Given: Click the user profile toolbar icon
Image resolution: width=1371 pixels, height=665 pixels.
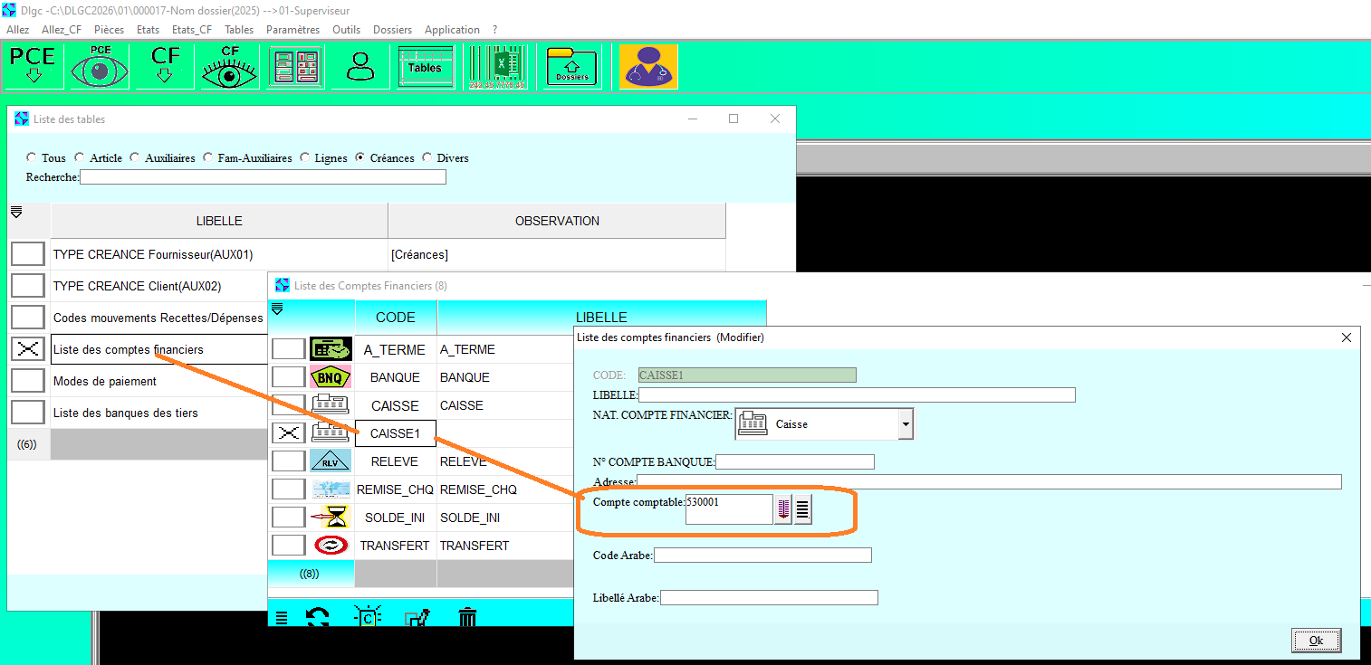Looking at the screenshot, I should click(360, 67).
